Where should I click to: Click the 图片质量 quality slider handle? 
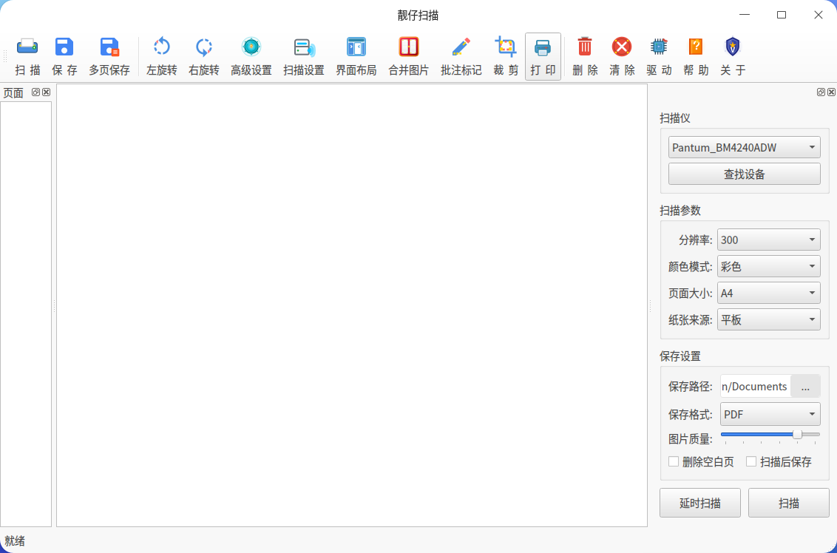point(797,435)
